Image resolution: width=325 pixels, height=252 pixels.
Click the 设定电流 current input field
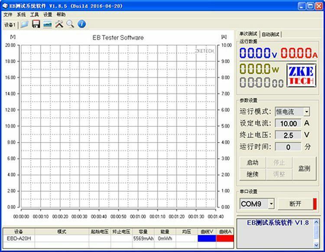[x=288, y=123]
